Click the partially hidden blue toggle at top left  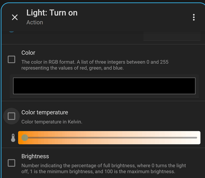click(x=12, y=31)
